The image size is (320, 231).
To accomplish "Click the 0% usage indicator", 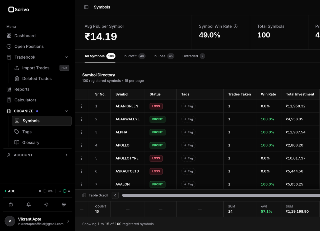I will tap(46, 191).
